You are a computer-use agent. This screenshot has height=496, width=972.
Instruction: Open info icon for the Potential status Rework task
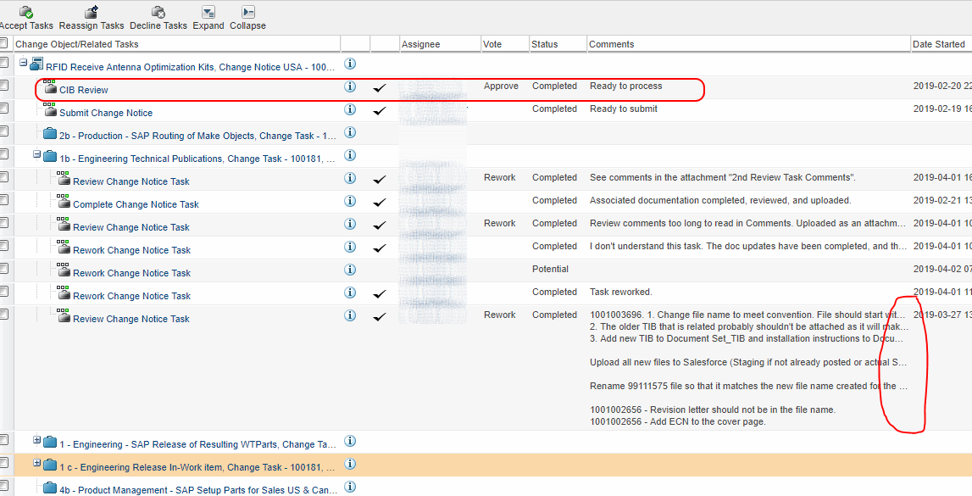[350, 269]
